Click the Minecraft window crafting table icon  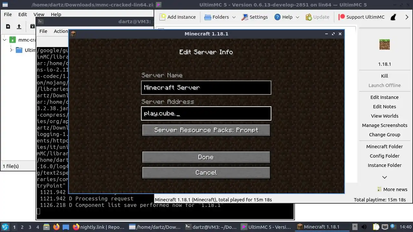click(73, 34)
